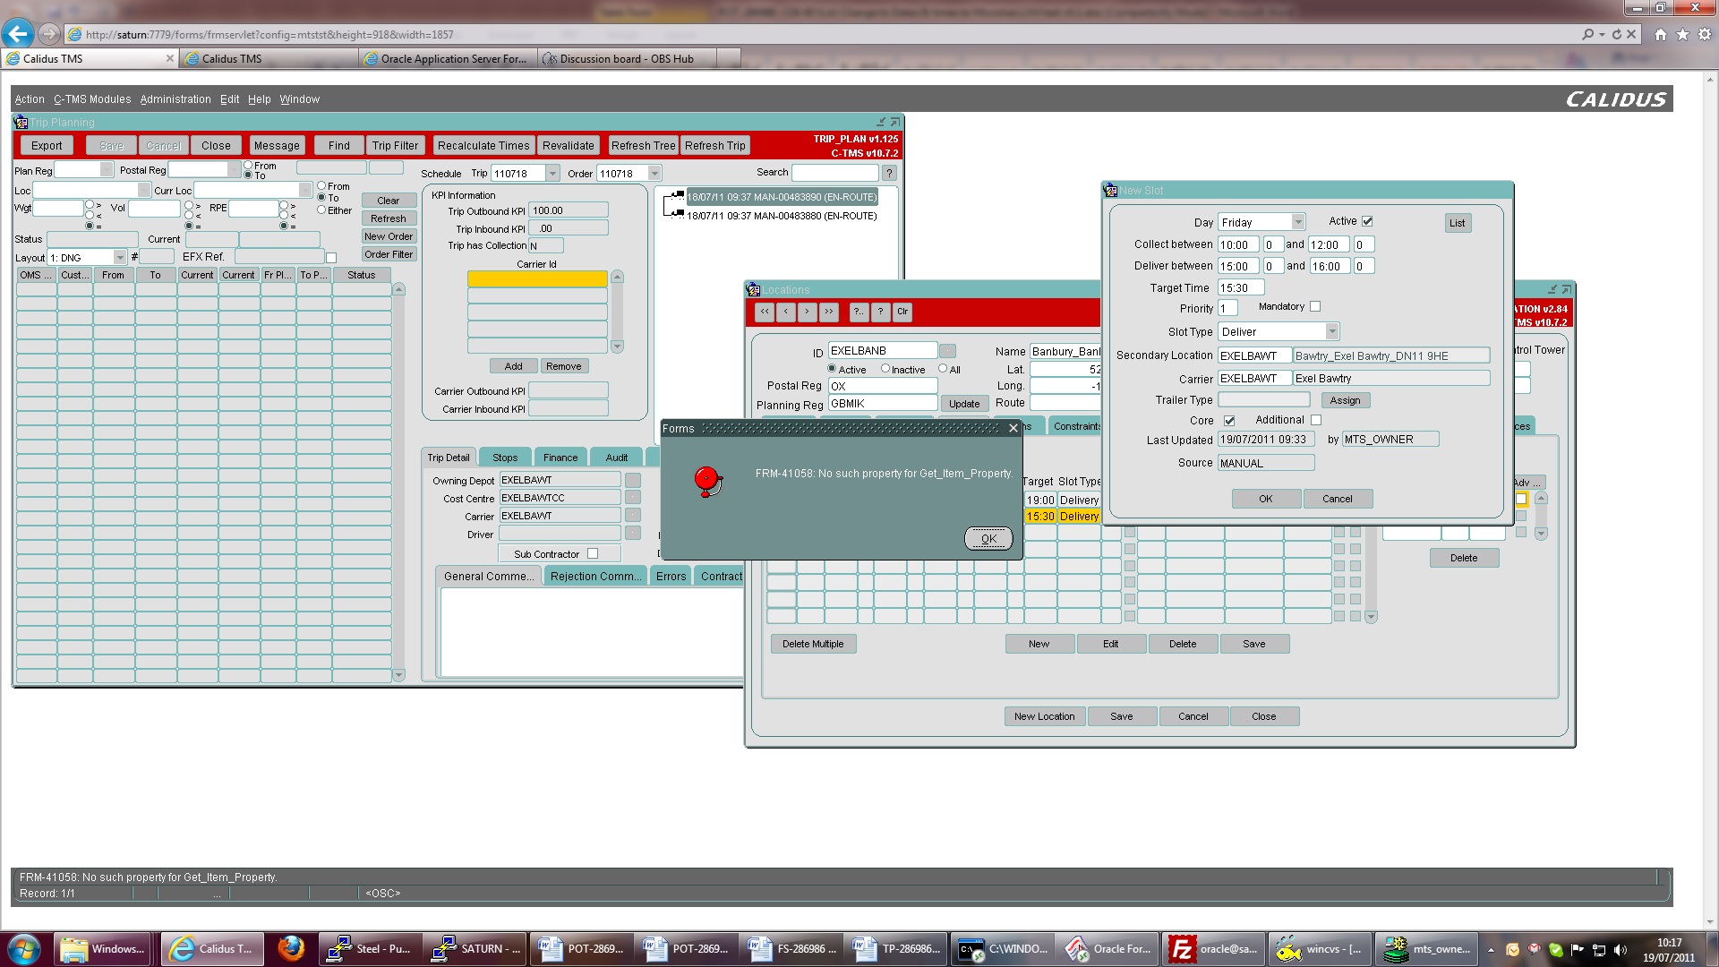The image size is (1719, 967).
Task: Click the last-record navigation icon in Locations
Action: pos(829,312)
